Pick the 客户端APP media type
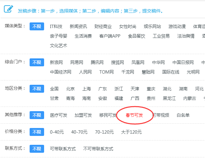This screenshot has height=159, width=205. (x=110, y=36)
